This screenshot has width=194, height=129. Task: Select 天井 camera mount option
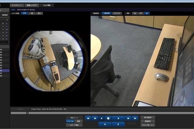coord(24,13)
